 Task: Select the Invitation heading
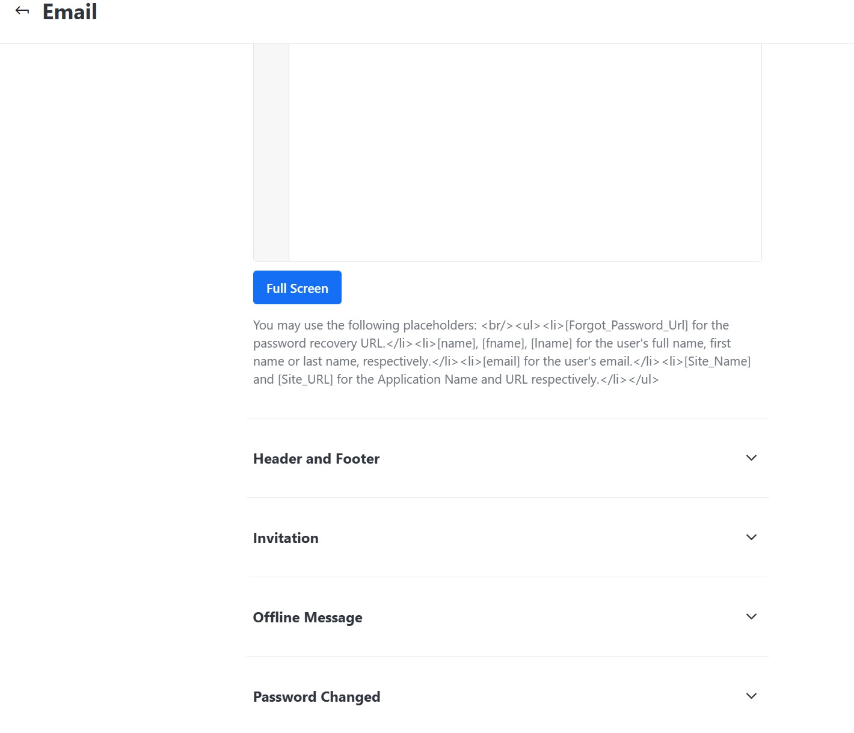(286, 538)
